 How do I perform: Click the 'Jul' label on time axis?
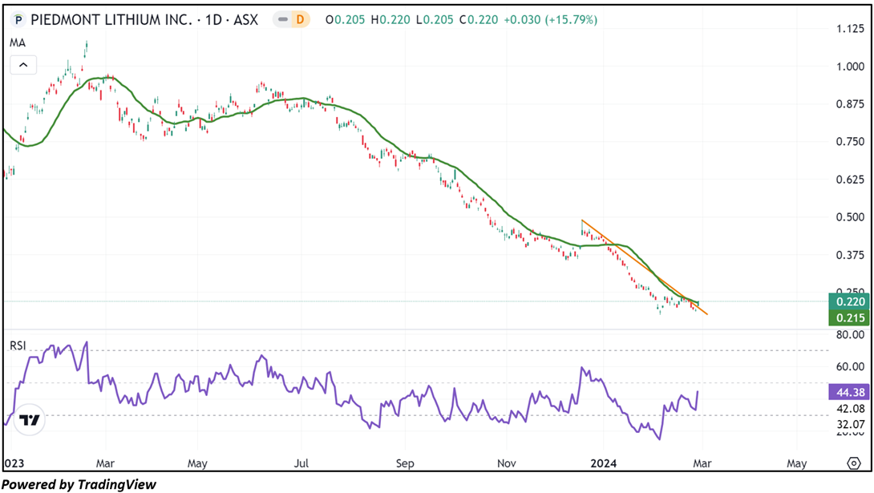tap(301, 463)
